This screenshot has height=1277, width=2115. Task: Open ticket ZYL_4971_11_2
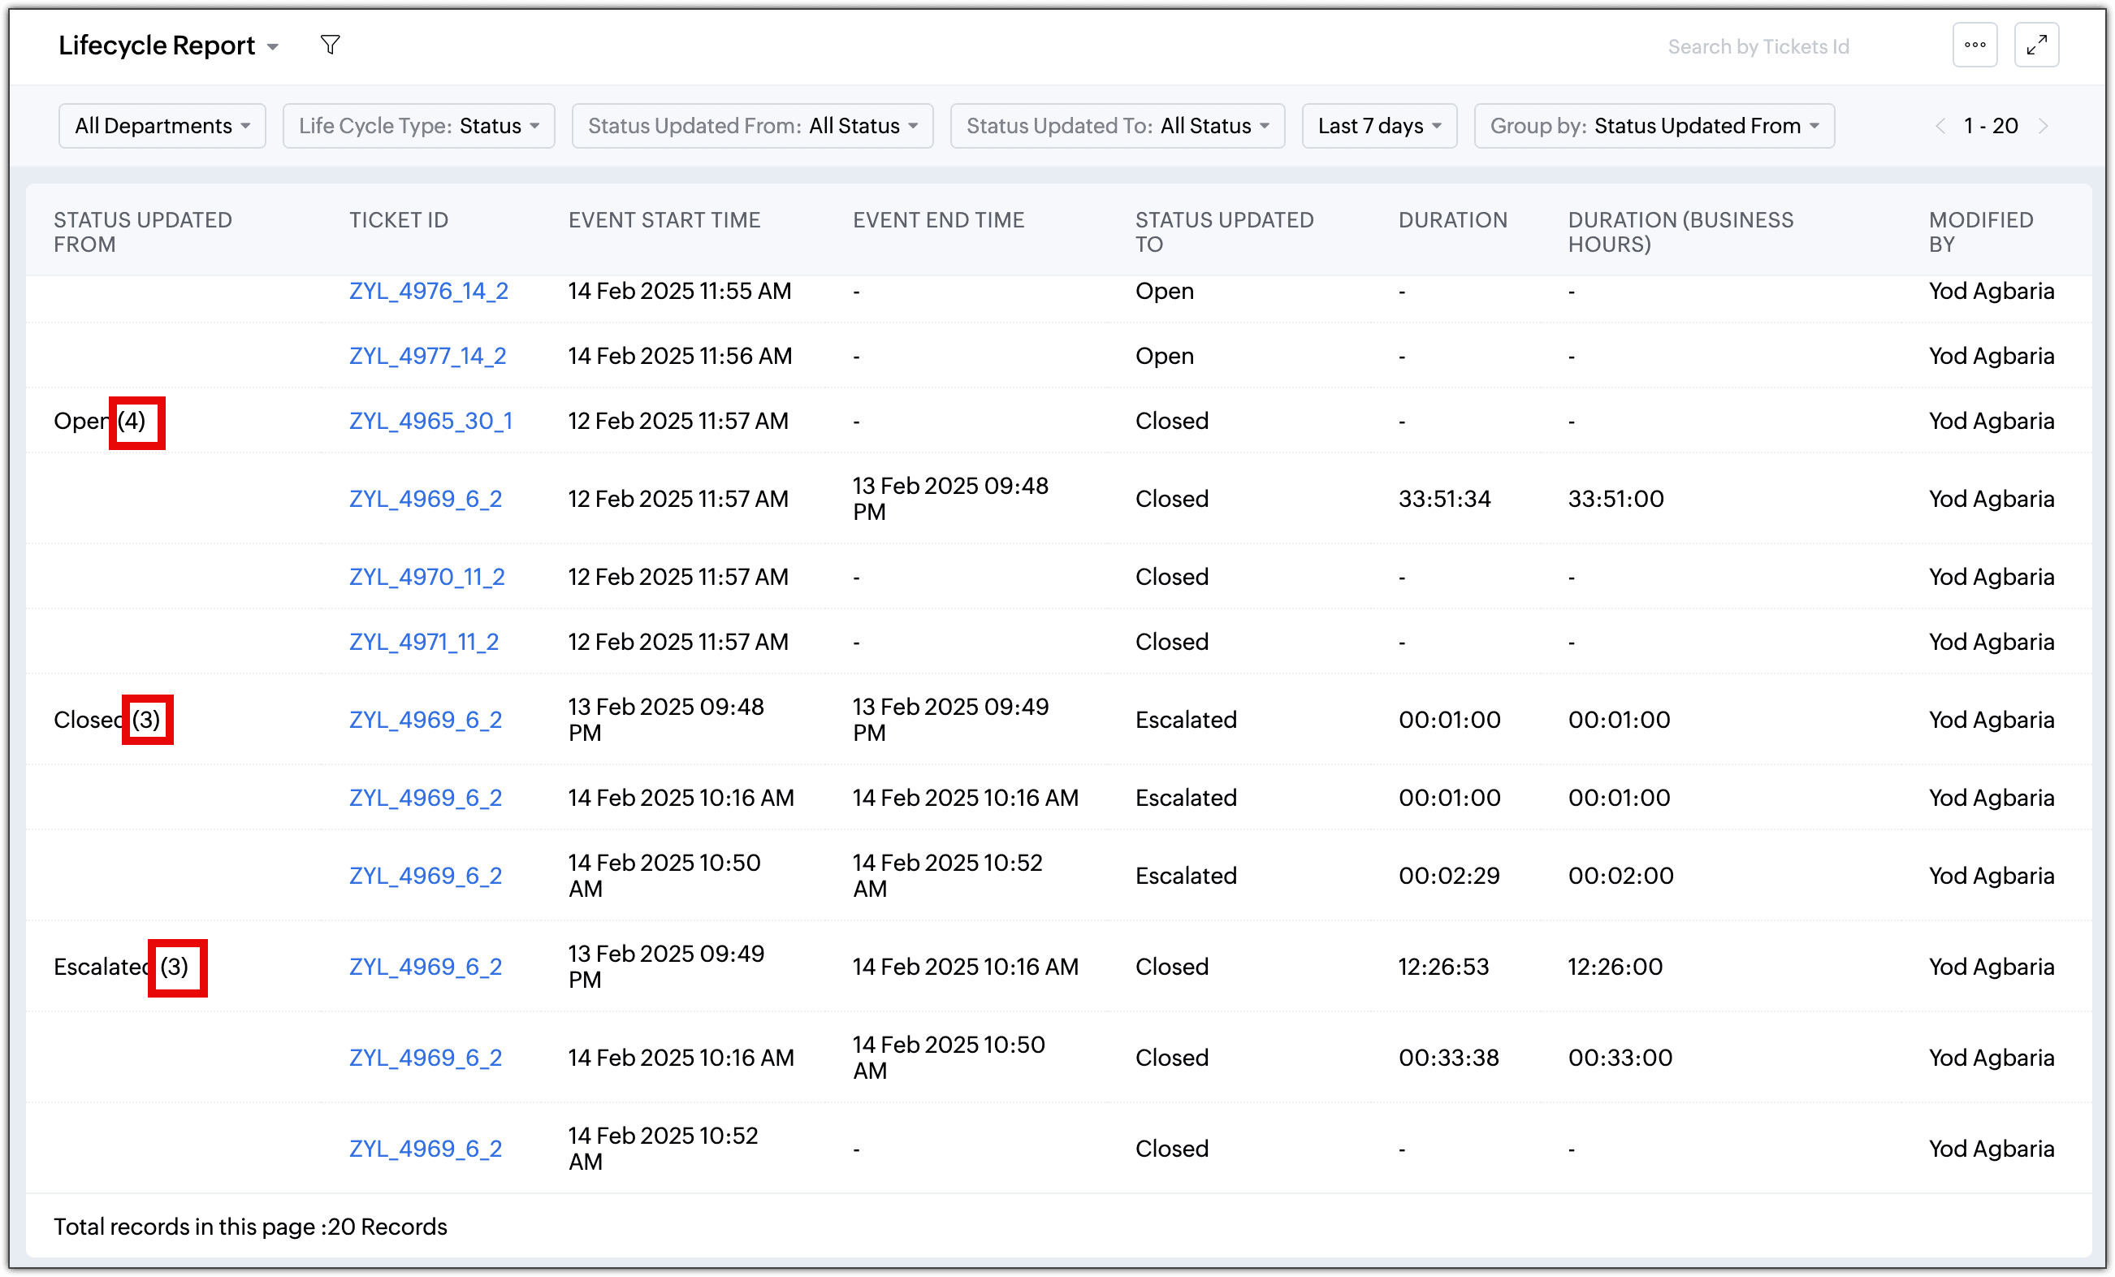coord(423,642)
